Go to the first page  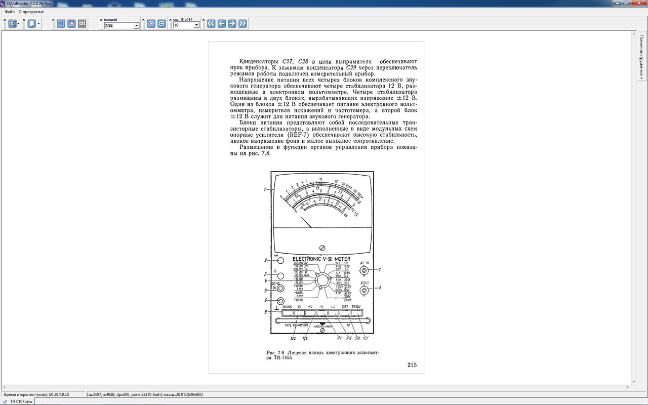click(x=211, y=23)
